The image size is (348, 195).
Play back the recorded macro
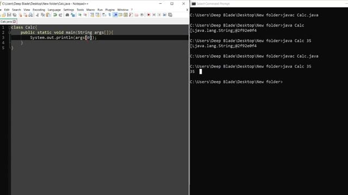point(159,15)
